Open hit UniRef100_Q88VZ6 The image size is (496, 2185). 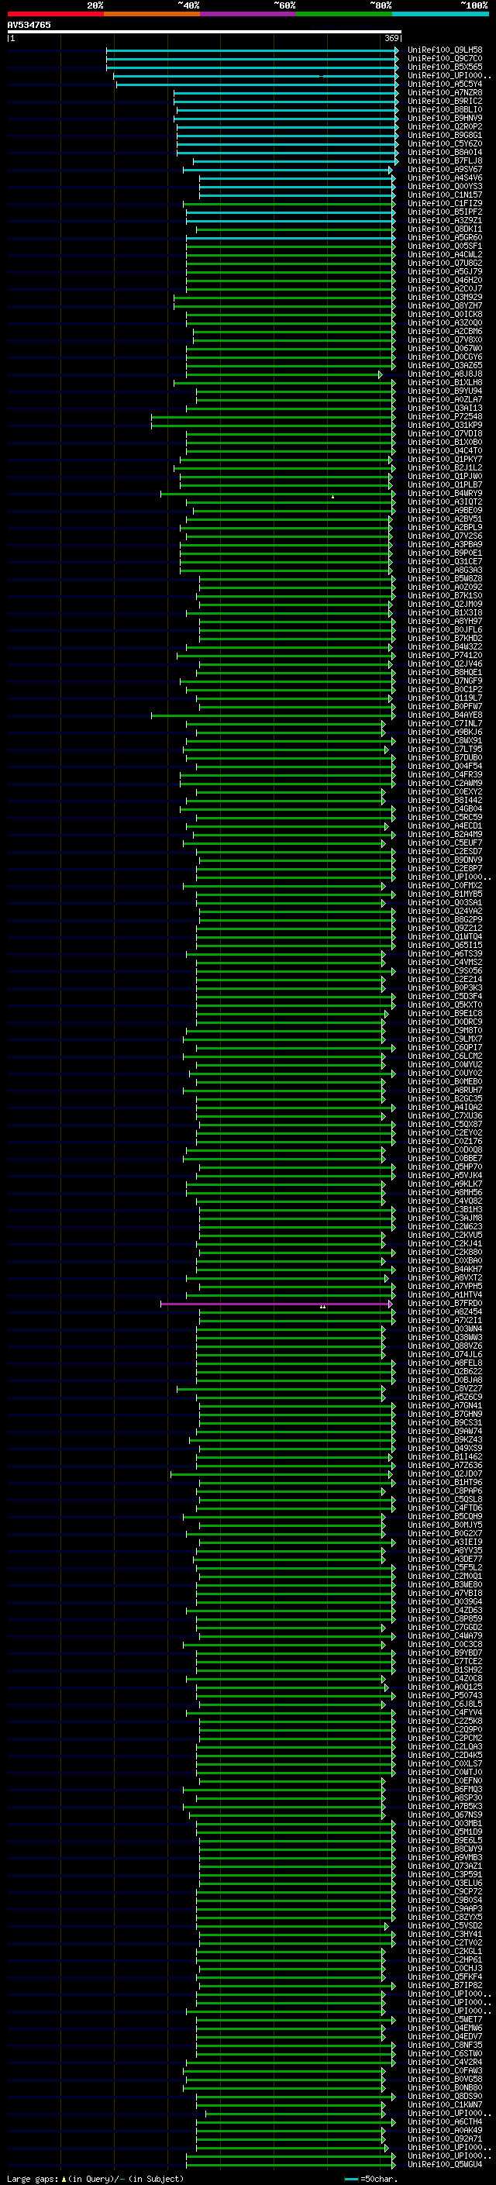[445, 1346]
